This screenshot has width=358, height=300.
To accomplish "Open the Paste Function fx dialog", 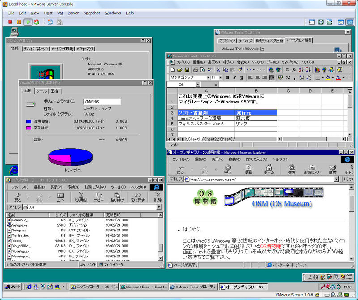I will (x=294, y=70).
